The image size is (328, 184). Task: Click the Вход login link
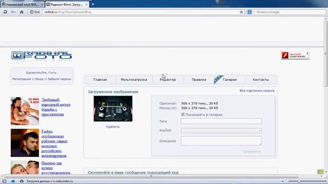pos(39,79)
